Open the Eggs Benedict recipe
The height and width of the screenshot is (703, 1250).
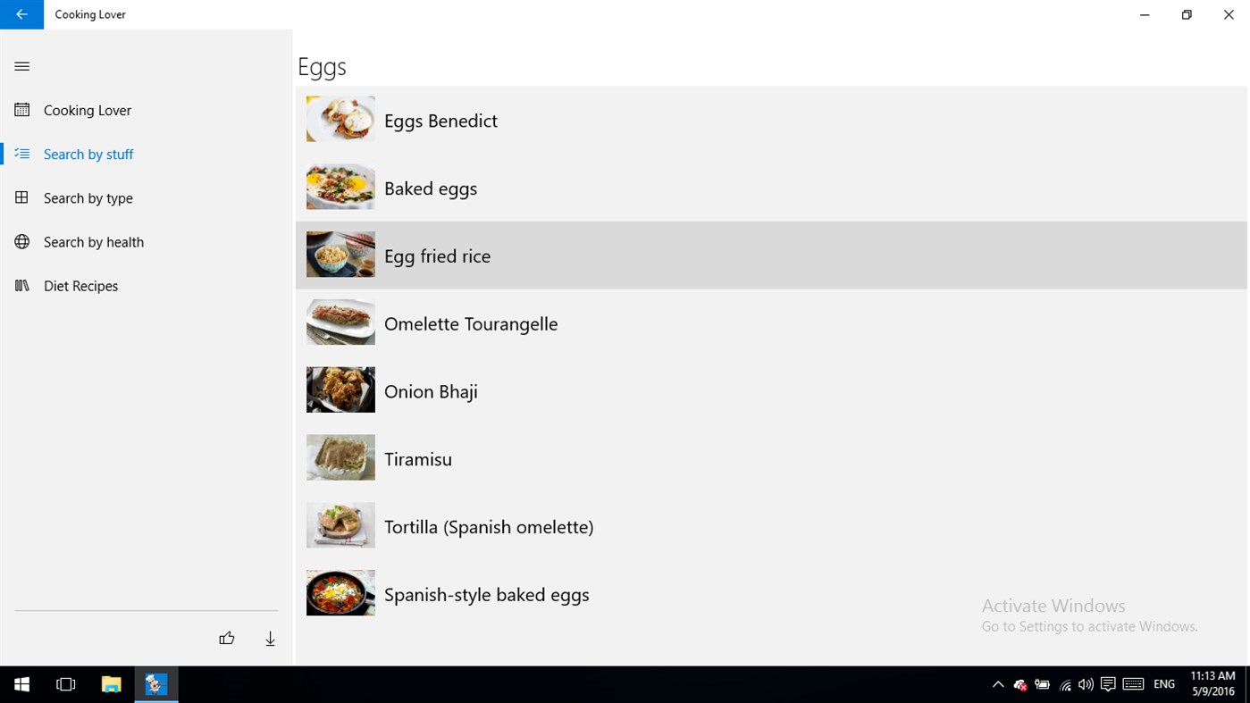tap(440, 121)
